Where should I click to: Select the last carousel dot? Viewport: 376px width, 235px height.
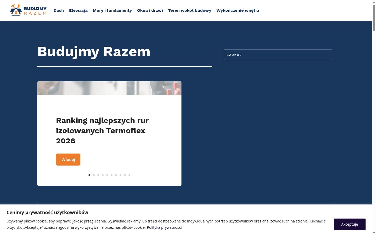coord(129,175)
